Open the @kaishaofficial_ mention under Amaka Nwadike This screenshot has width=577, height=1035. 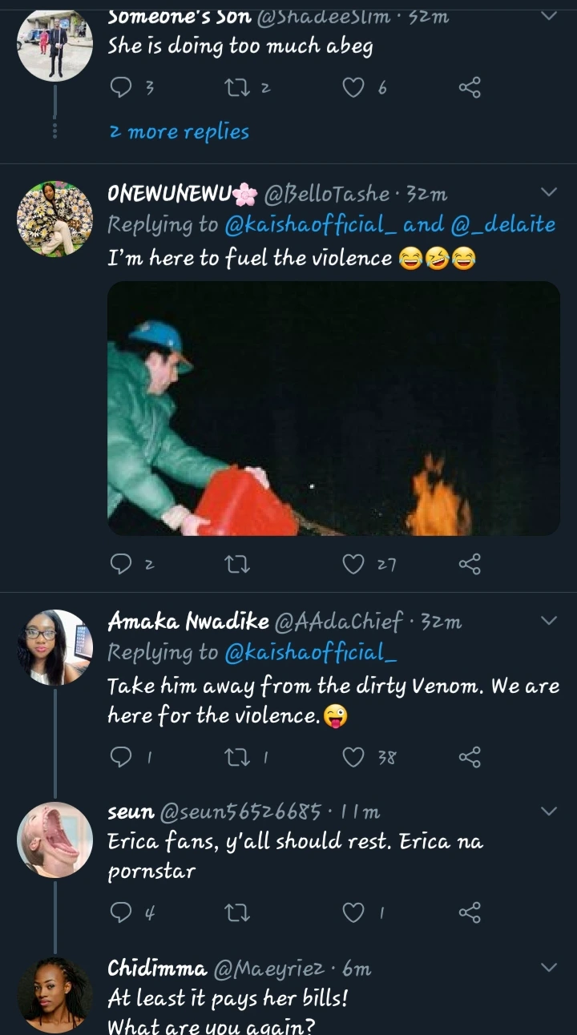[x=311, y=653]
